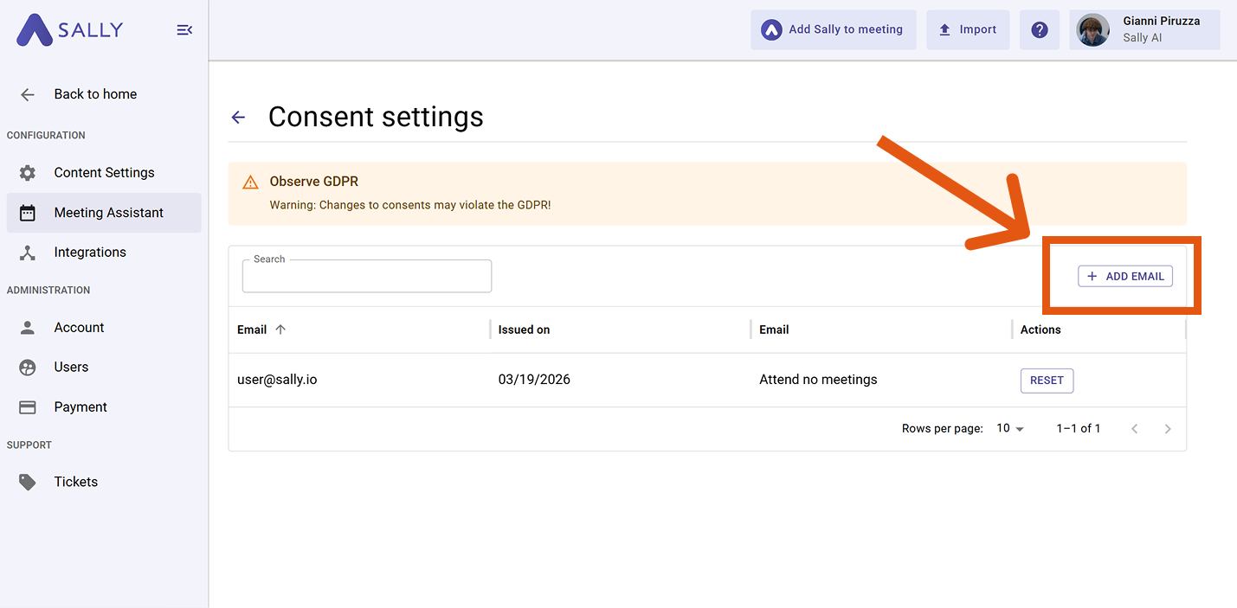Open Content Settings gear icon
Screen dimensions: 1237x608
click(28, 173)
